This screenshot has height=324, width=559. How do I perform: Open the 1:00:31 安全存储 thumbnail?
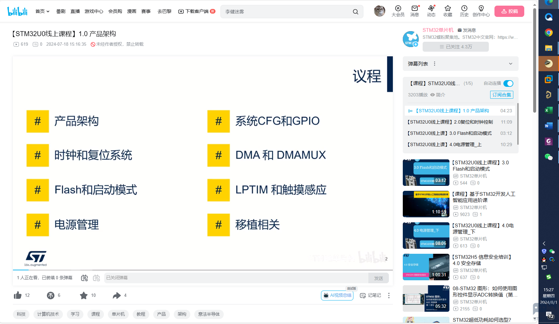426,267
